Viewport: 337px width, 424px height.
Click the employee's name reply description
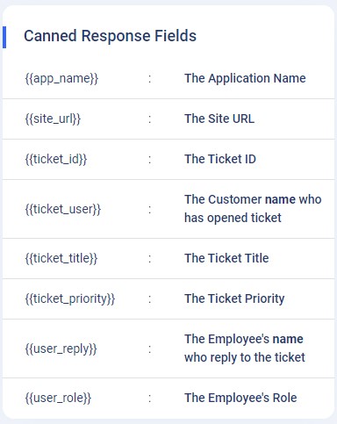pos(245,349)
